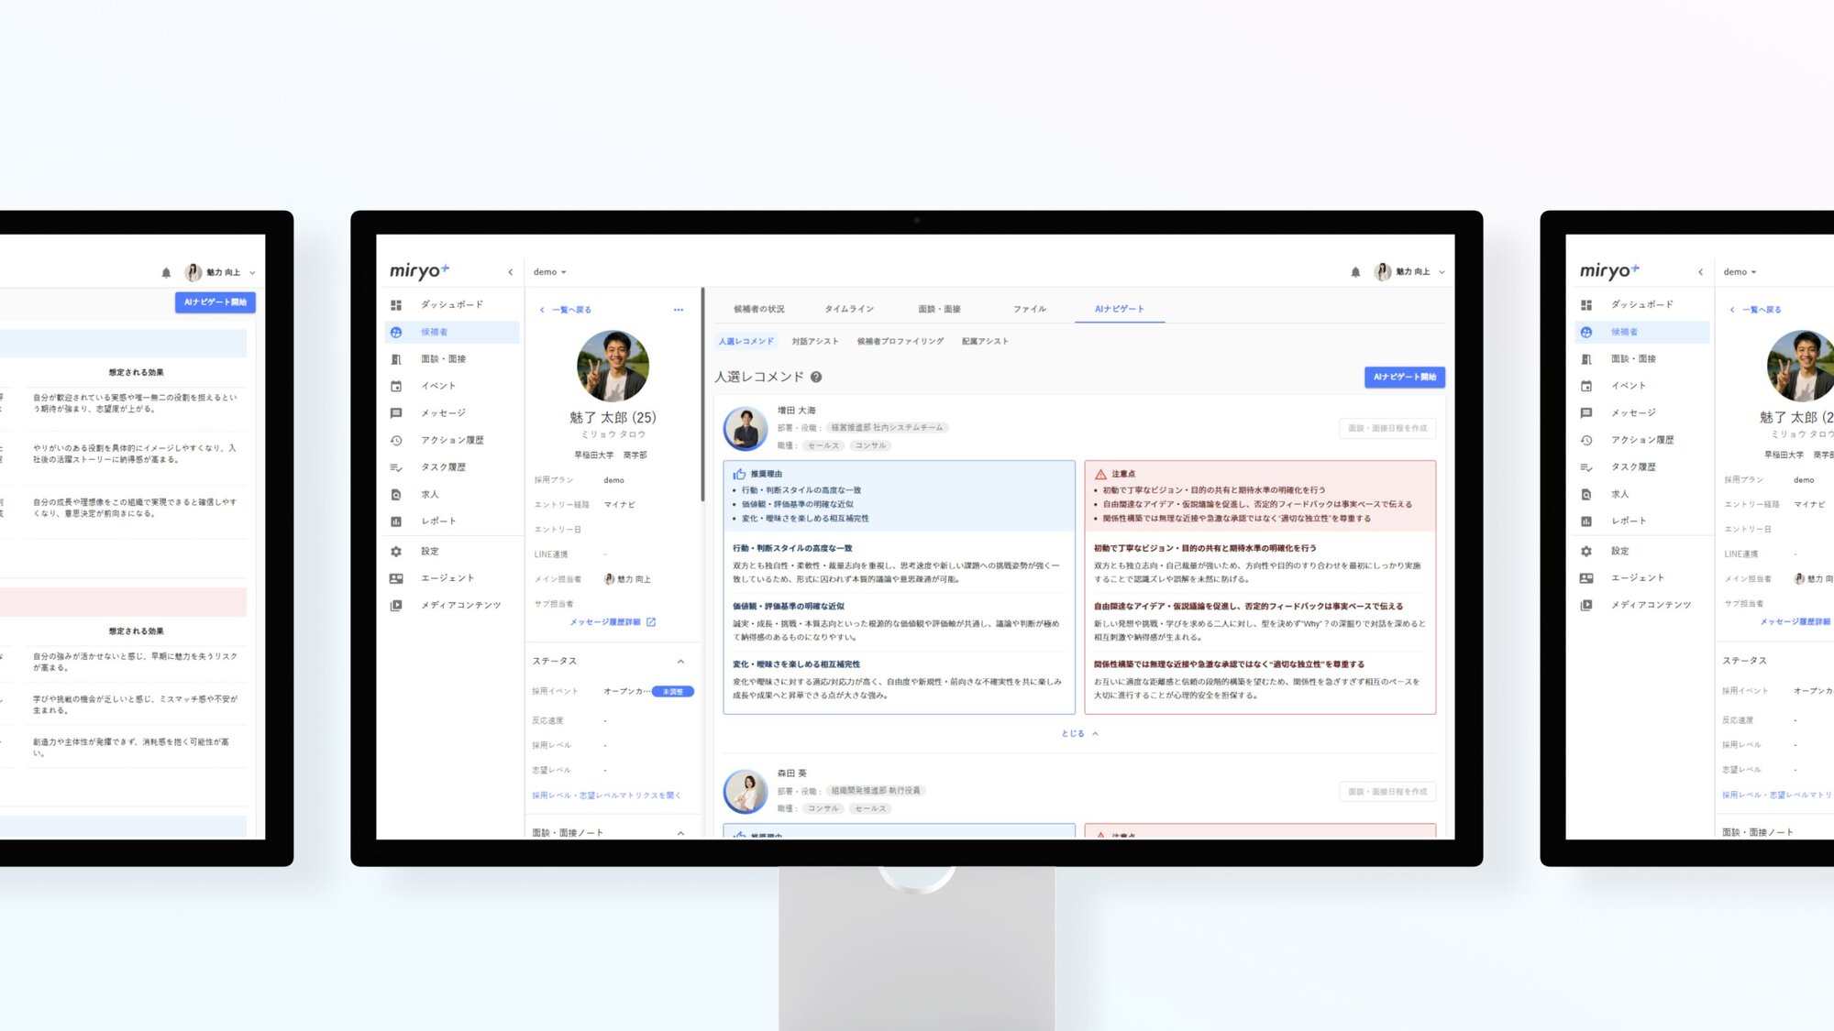
Task: Click the miryo+ logo in the center monitor
Action: 419,270
